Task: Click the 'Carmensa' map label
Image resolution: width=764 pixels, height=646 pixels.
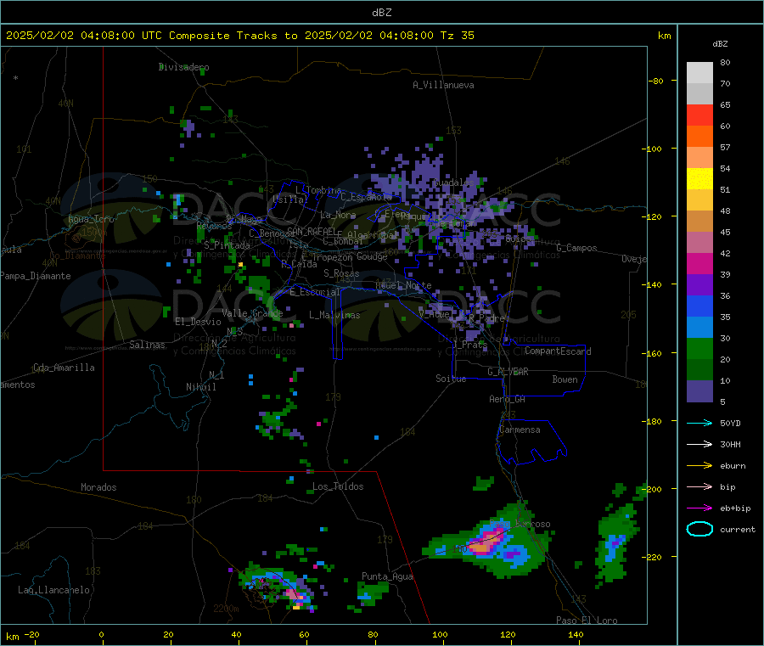Action: pyautogui.click(x=520, y=430)
